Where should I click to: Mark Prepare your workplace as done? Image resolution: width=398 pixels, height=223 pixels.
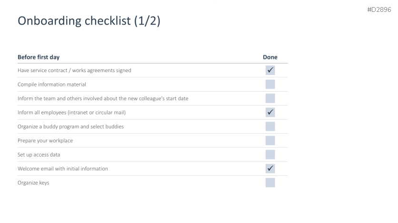270,140
